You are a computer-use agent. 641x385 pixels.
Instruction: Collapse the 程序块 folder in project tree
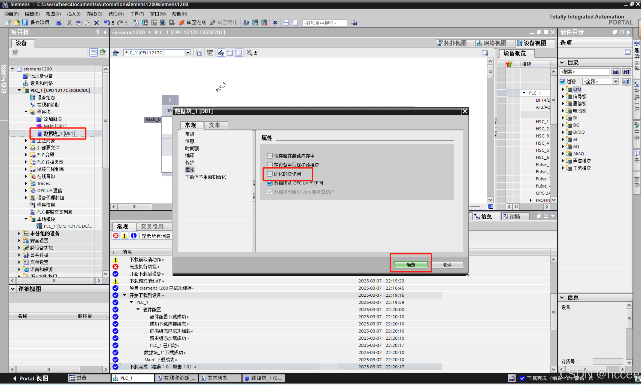coord(26,111)
